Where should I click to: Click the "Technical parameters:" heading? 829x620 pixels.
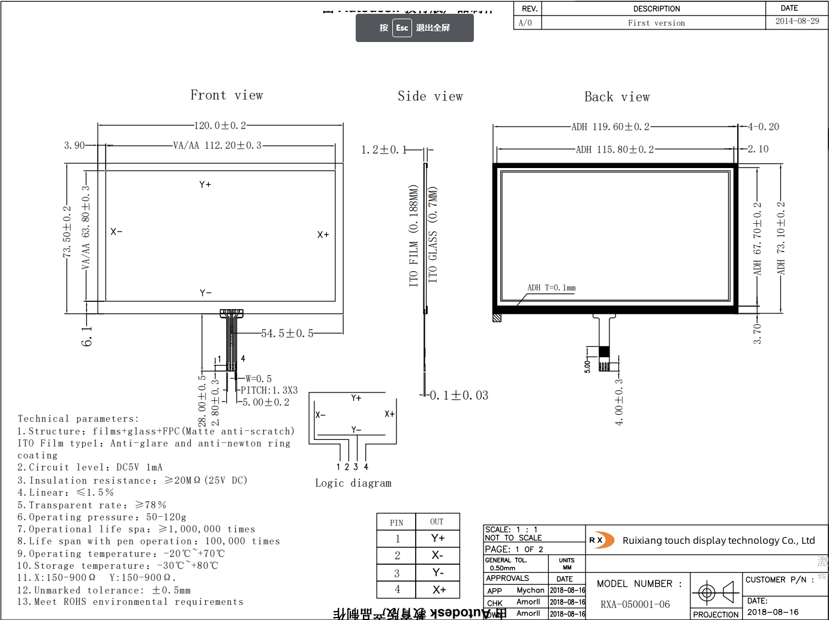(78, 419)
